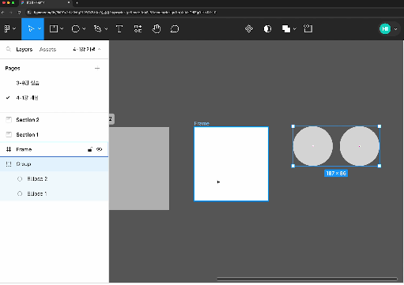
Task: Click the Boolean operations icon
Action: 286,28
